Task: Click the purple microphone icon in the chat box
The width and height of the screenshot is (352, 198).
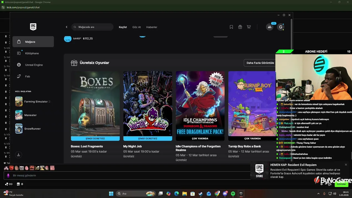Action: tap(8, 175)
